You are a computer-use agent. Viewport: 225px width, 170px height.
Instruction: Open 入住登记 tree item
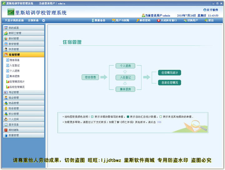[14, 65]
